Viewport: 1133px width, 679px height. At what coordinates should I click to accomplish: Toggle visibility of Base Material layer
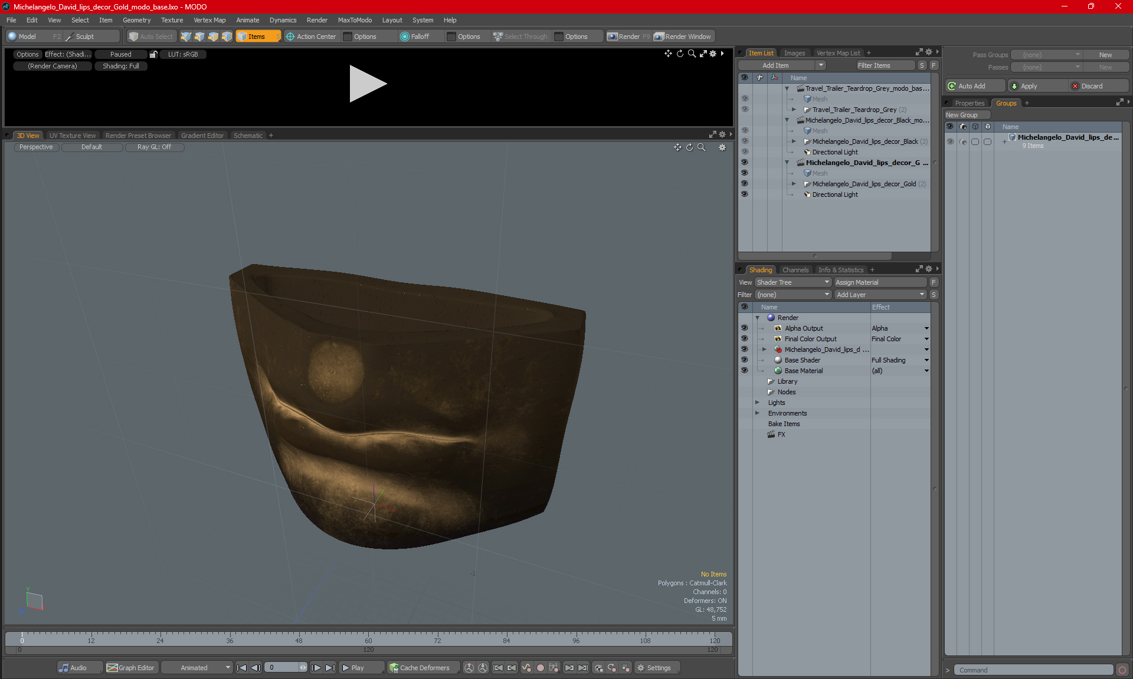click(x=745, y=371)
